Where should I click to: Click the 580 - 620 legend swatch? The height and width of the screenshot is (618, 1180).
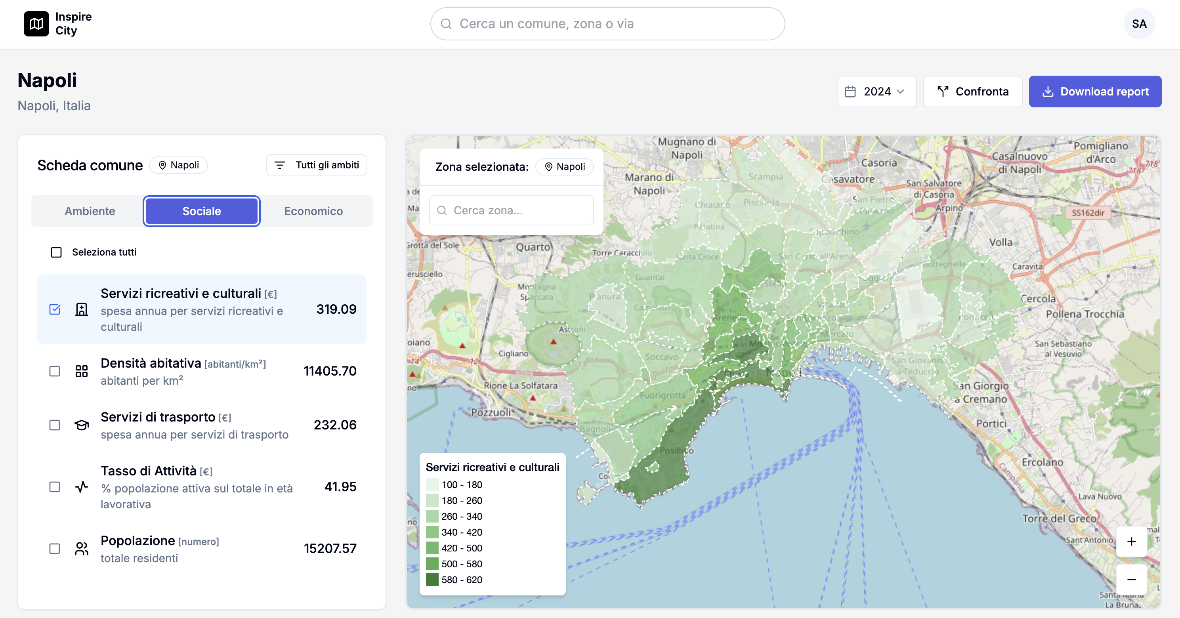click(432, 580)
